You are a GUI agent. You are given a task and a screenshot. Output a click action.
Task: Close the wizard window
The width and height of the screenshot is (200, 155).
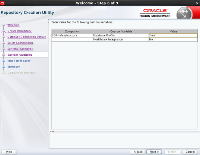click(x=197, y=3)
